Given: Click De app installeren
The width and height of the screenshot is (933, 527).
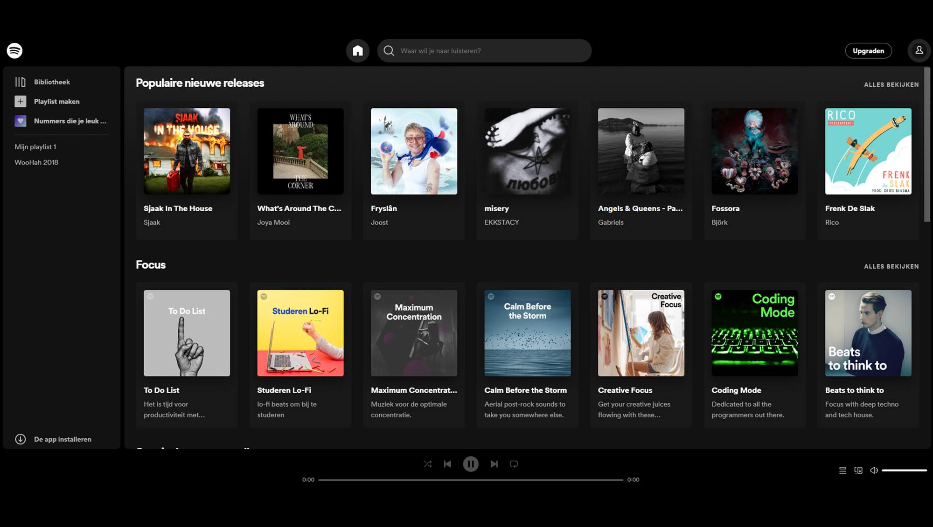Looking at the screenshot, I should click(63, 439).
